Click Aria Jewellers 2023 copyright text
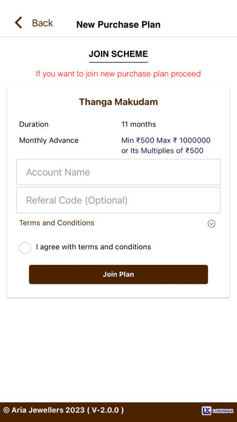This screenshot has height=422, width=237. [x=63, y=410]
